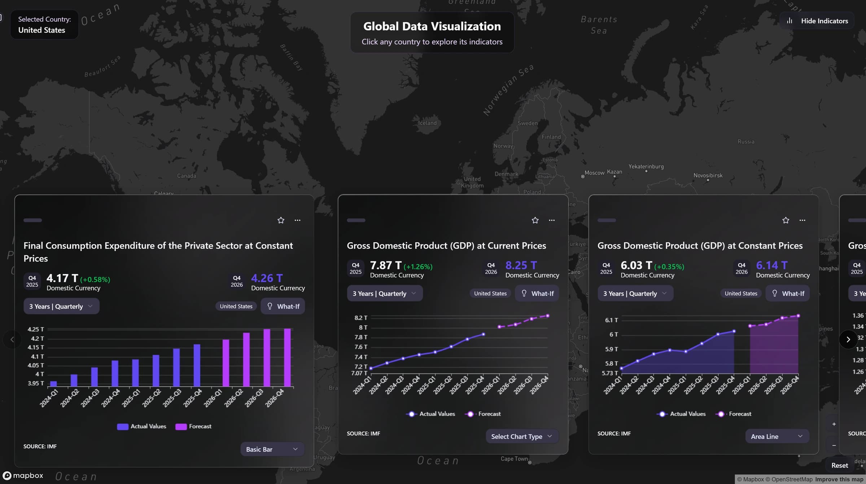Screen dimensions: 866x484
Task: Expand 3 Years | Quarterly dropdown on GDP Constant Prices card
Action: pos(635,293)
